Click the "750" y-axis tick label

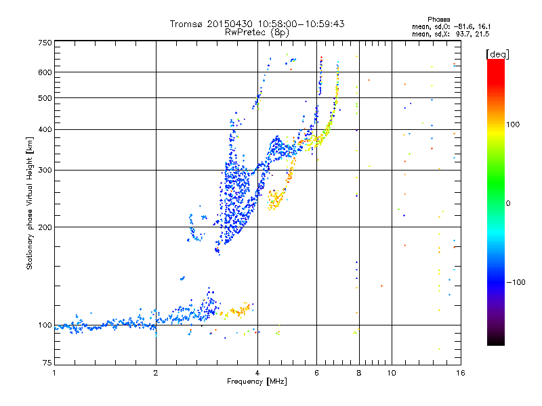coord(45,43)
